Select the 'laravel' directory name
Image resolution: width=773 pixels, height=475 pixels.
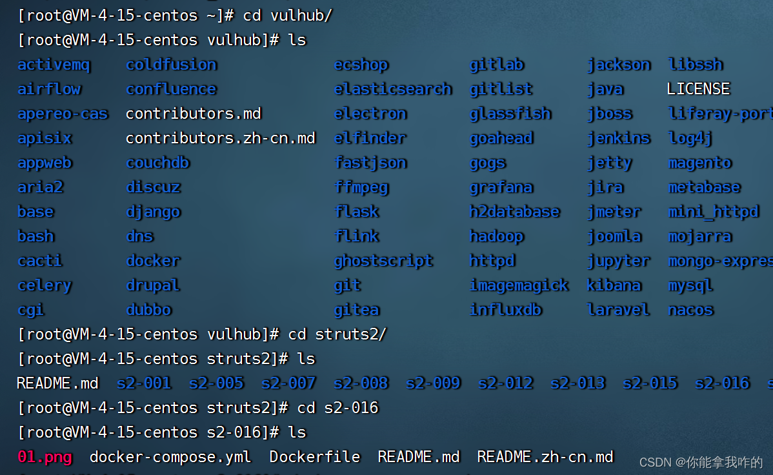coord(618,310)
